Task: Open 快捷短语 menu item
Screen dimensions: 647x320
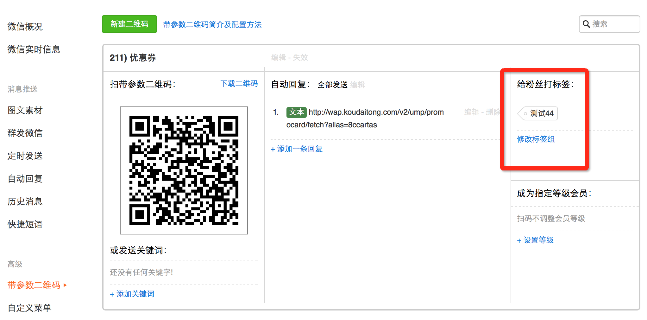Action: coord(25,224)
